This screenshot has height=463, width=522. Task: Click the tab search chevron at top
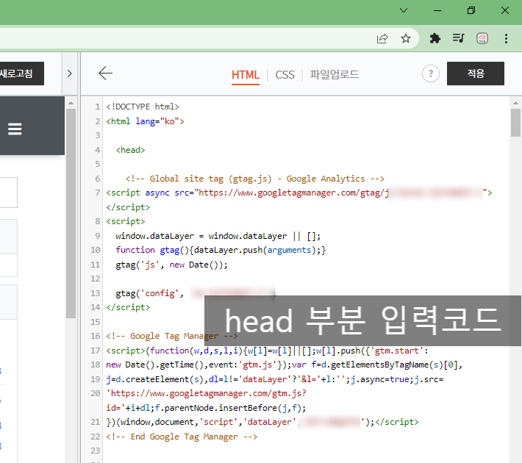pos(404,10)
